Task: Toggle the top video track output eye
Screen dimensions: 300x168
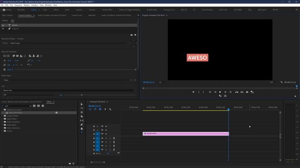Action: point(106,126)
